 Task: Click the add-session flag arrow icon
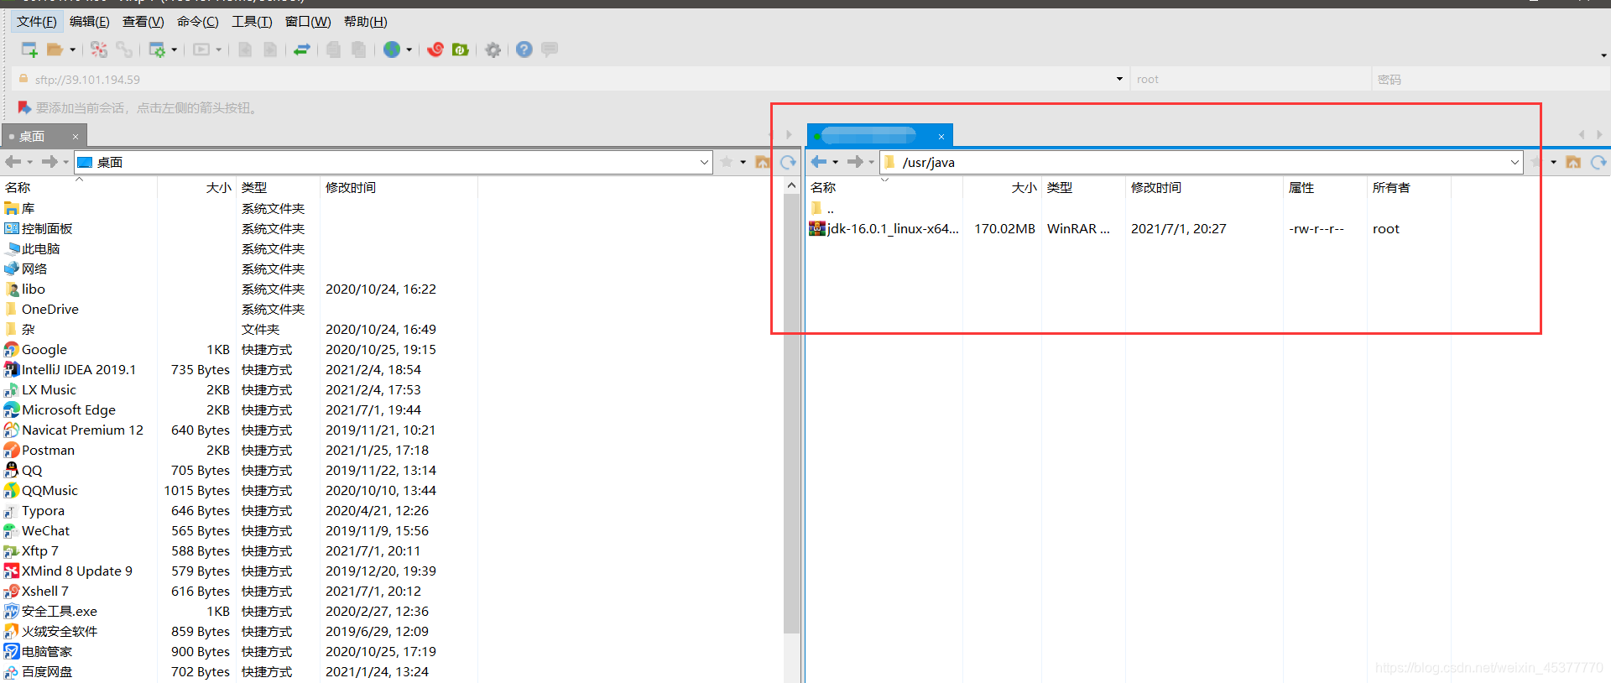pyautogui.click(x=24, y=107)
